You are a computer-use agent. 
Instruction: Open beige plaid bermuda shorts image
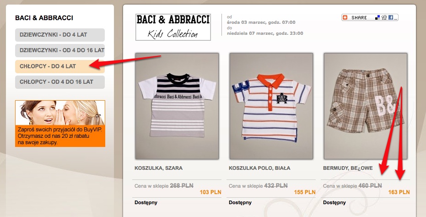(366, 106)
